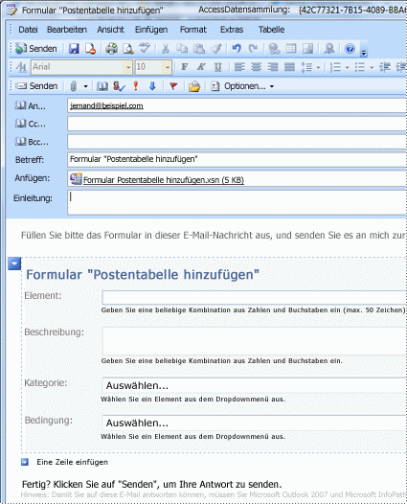Click into the Cc address field
Viewport: 407px width, 504px height.
(237, 124)
